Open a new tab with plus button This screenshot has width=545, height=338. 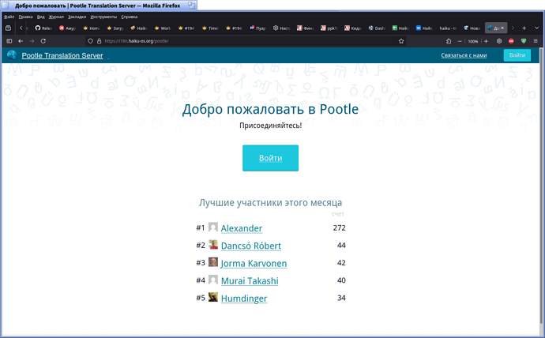524,28
